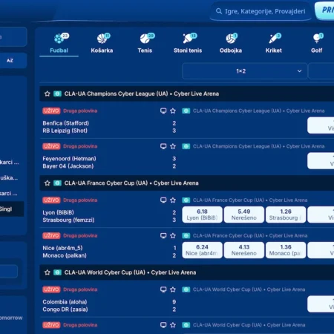Collapse the CLA-UA World Cyber Cup header
334x334 pixels.
point(187,272)
